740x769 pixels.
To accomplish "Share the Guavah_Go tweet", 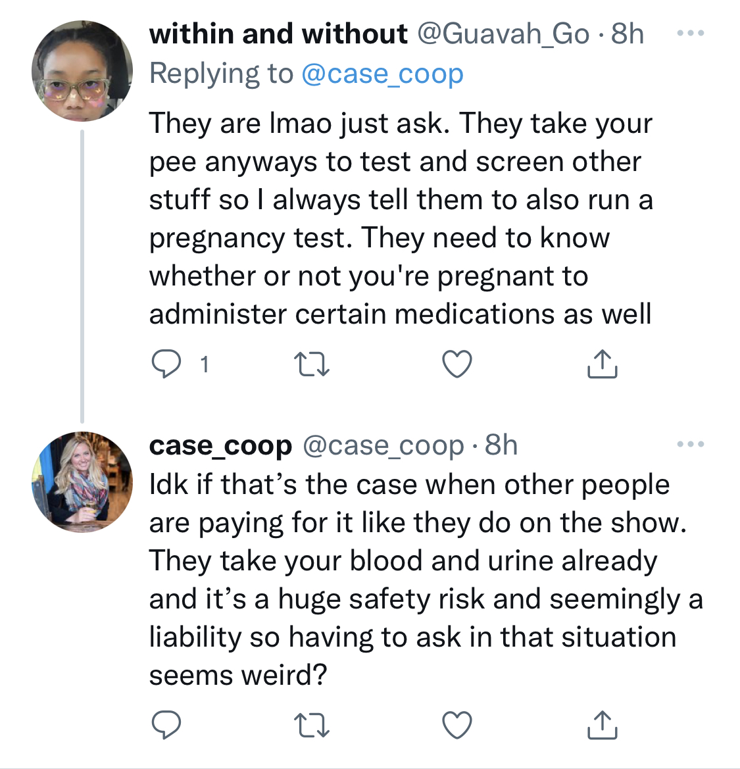I will pos(603,364).
